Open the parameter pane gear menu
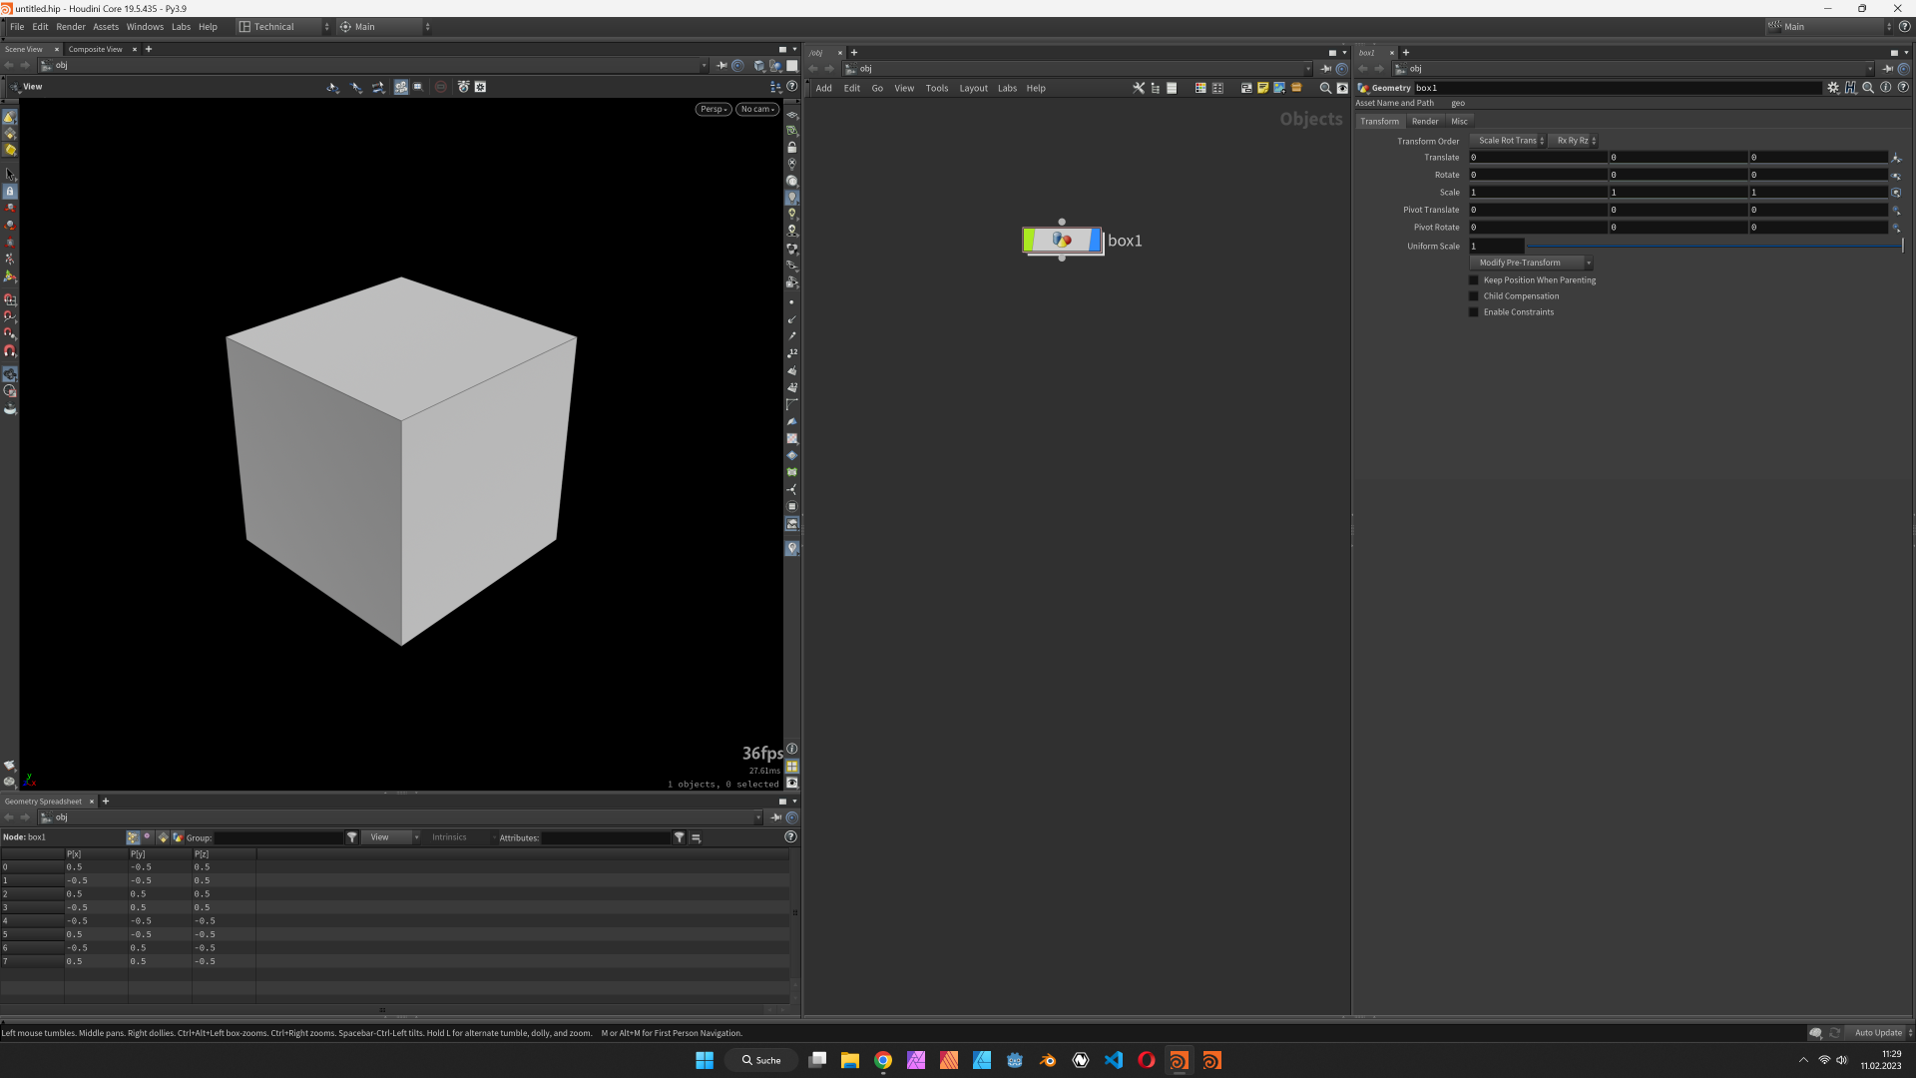1916x1078 pixels. pos(1833,88)
